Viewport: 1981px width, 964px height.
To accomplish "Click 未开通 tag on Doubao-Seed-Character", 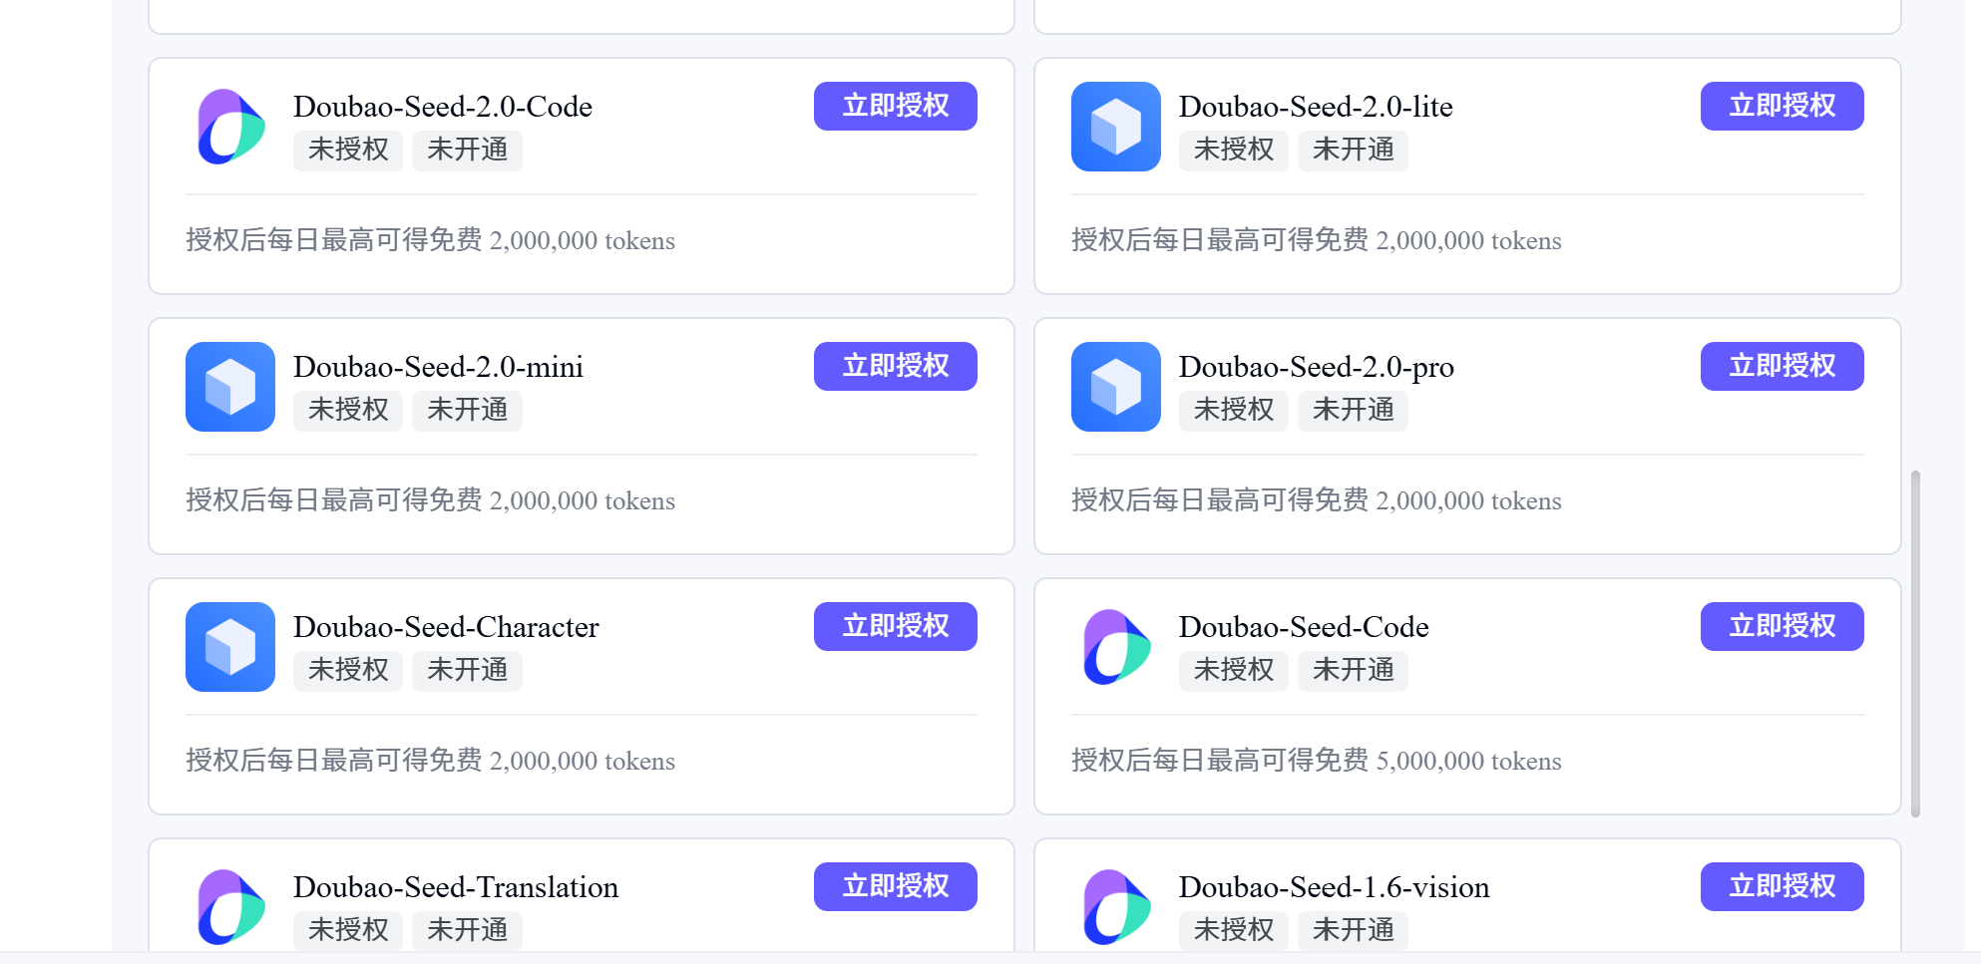I will pos(467,671).
